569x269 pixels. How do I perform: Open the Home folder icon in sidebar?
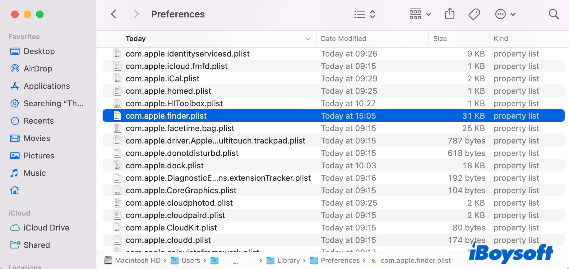(x=15, y=190)
